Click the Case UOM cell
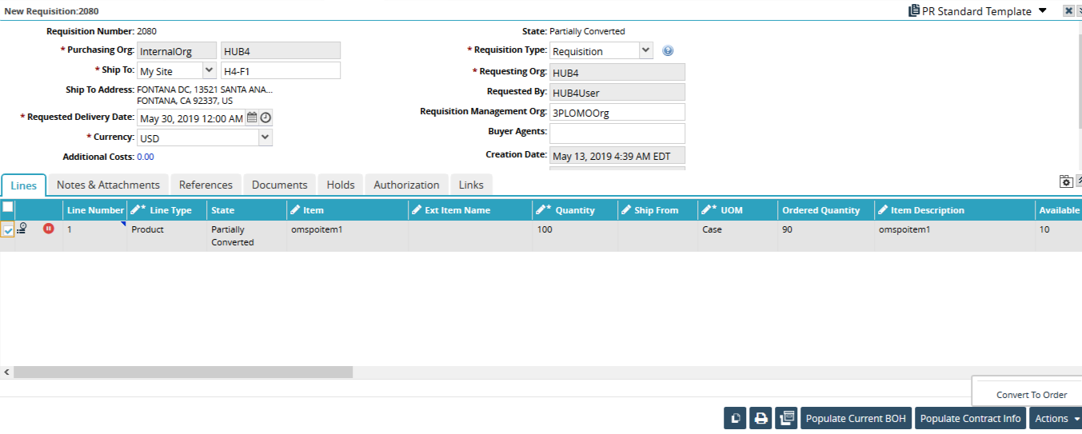The image size is (1082, 434). 738,236
